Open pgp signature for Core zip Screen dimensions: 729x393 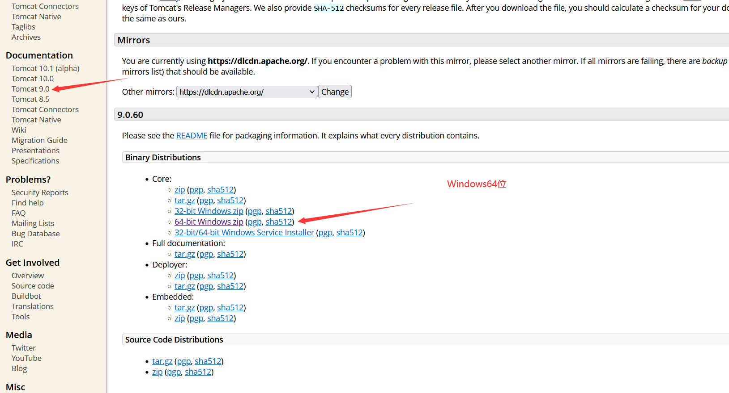click(196, 190)
